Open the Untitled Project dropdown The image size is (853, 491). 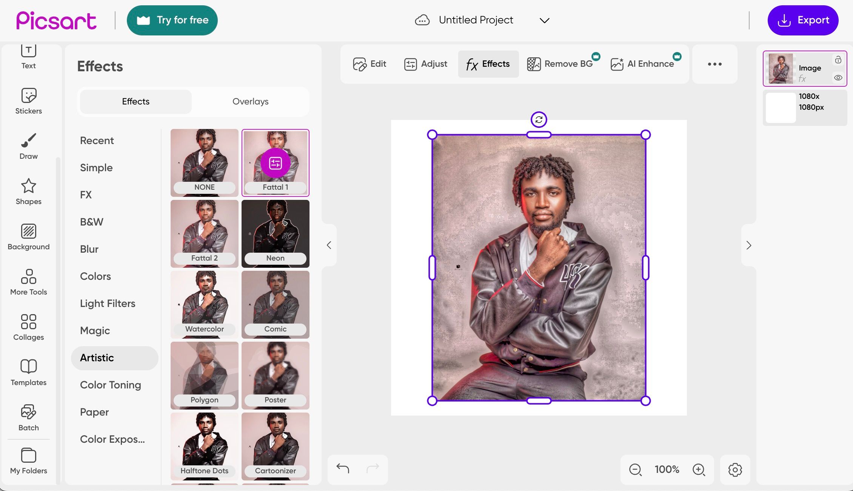(x=545, y=20)
